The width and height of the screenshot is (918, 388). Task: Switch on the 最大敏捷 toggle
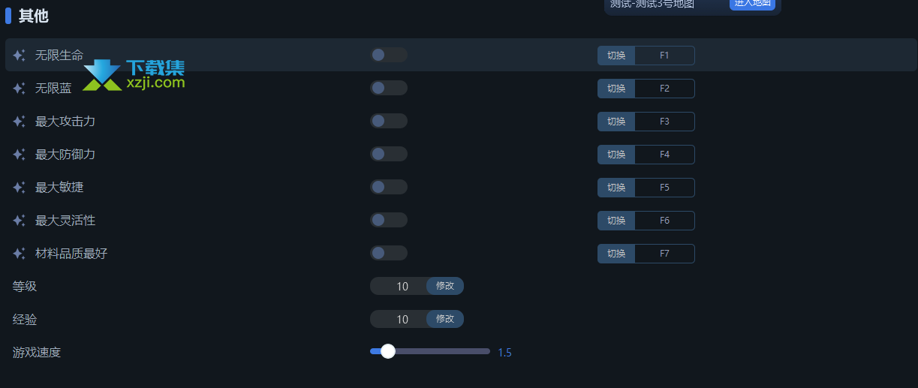click(x=388, y=187)
